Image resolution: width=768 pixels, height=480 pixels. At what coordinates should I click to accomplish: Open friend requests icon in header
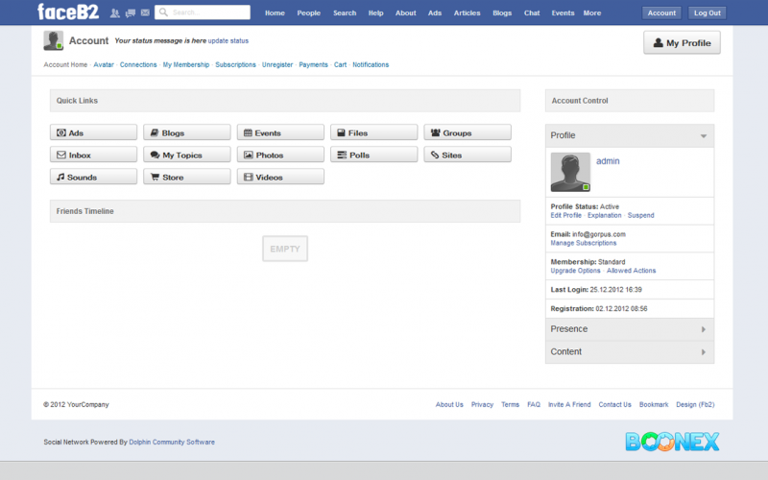(114, 12)
